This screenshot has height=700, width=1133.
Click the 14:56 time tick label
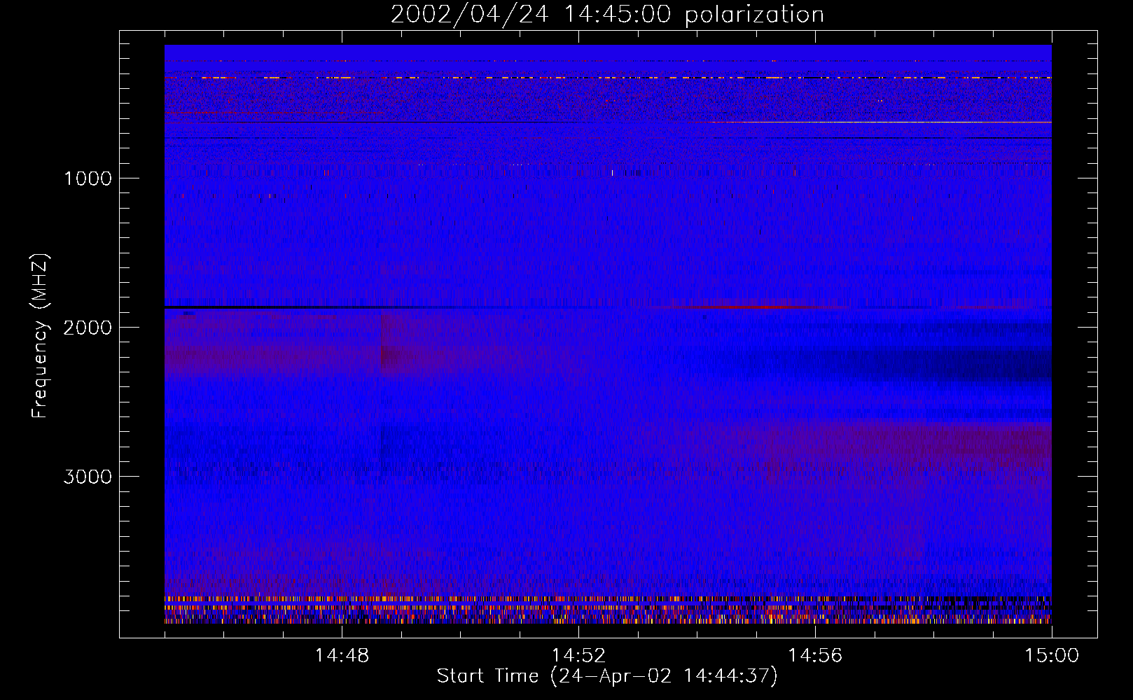click(x=815, y=656)
